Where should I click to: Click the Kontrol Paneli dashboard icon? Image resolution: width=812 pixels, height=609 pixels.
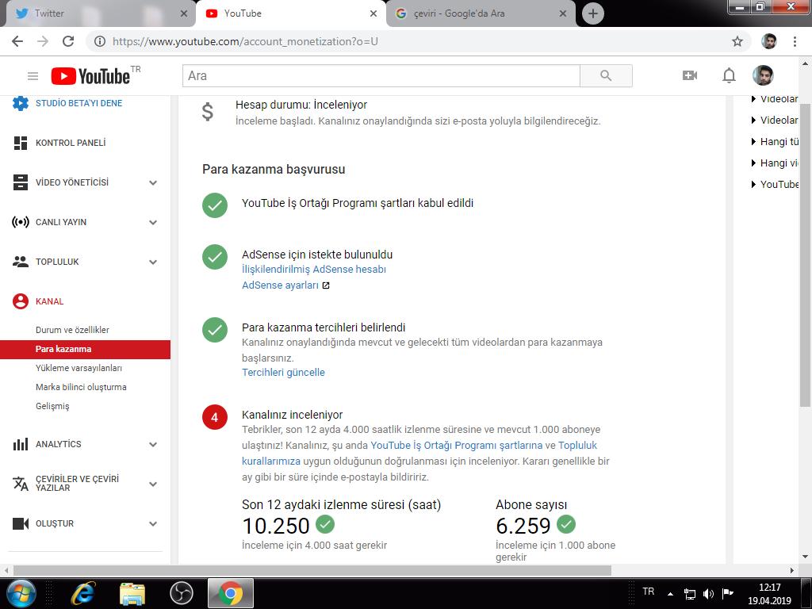coord(20,143)
